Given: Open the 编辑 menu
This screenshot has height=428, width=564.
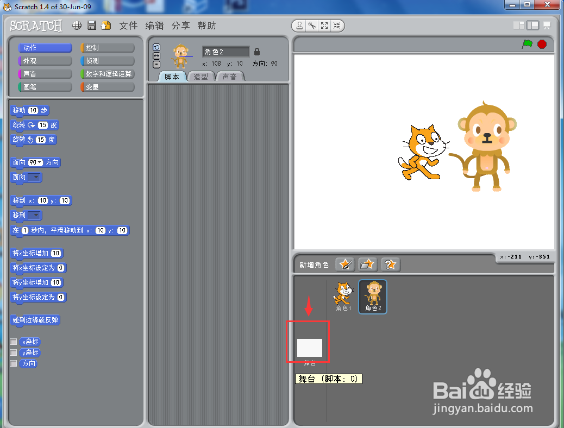Looking at the screenshot, I should (155, 26).
